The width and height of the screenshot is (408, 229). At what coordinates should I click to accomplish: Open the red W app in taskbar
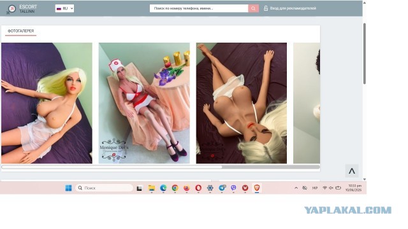tap(245, 188)
